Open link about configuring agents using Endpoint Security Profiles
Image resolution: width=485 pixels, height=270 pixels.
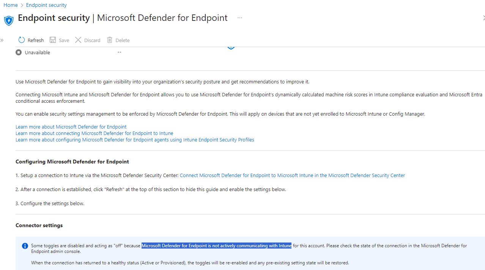135,140
